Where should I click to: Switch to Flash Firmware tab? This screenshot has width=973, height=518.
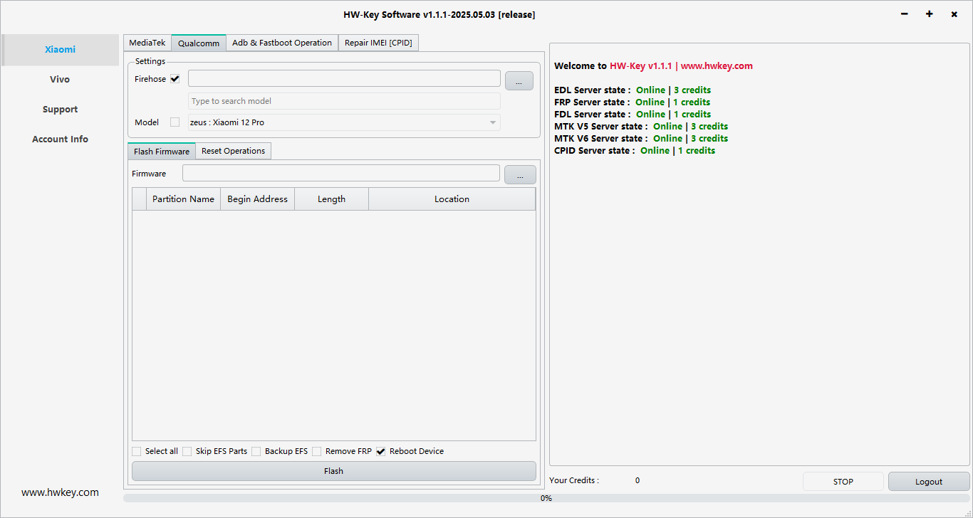[162, 151]
